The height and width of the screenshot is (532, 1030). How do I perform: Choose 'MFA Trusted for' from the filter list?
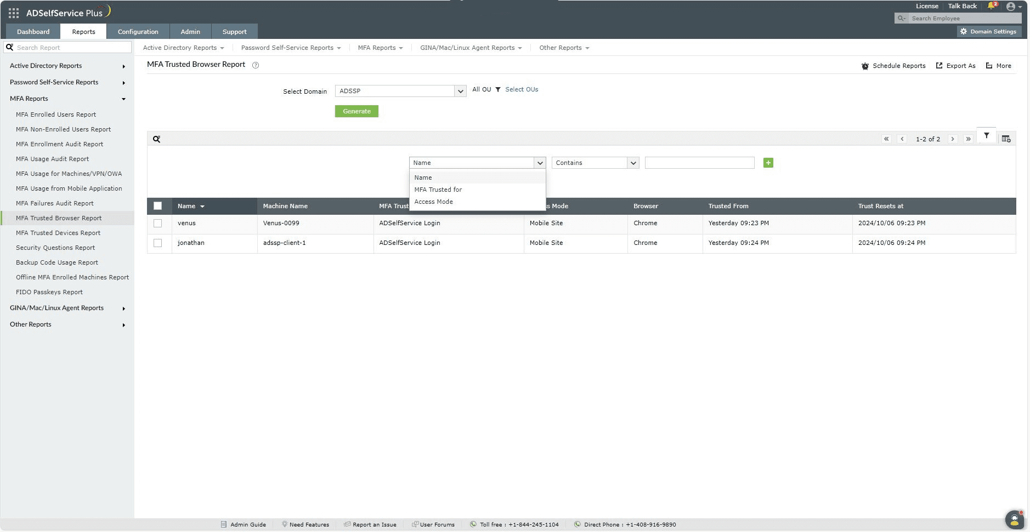[438, 190]
